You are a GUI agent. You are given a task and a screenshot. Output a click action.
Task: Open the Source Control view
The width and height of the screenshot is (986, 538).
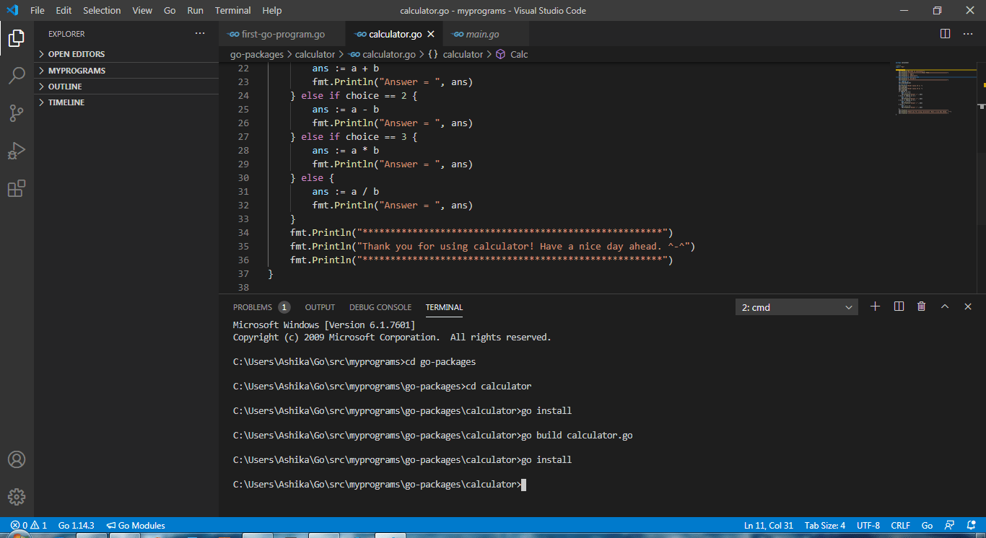click(17, 113)
